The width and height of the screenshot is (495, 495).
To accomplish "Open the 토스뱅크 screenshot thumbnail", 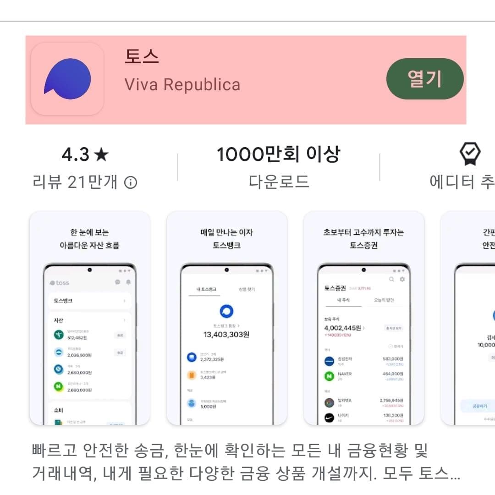I will [227, 318].
